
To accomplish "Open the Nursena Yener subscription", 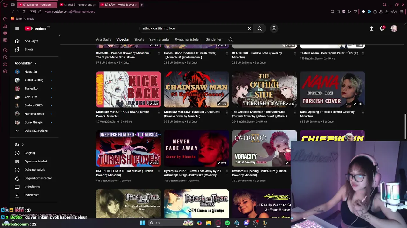I will click(34, 114).
